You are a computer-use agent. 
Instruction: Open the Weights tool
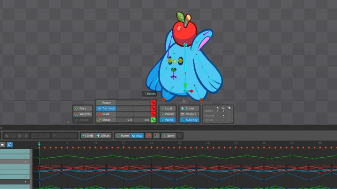82,114
